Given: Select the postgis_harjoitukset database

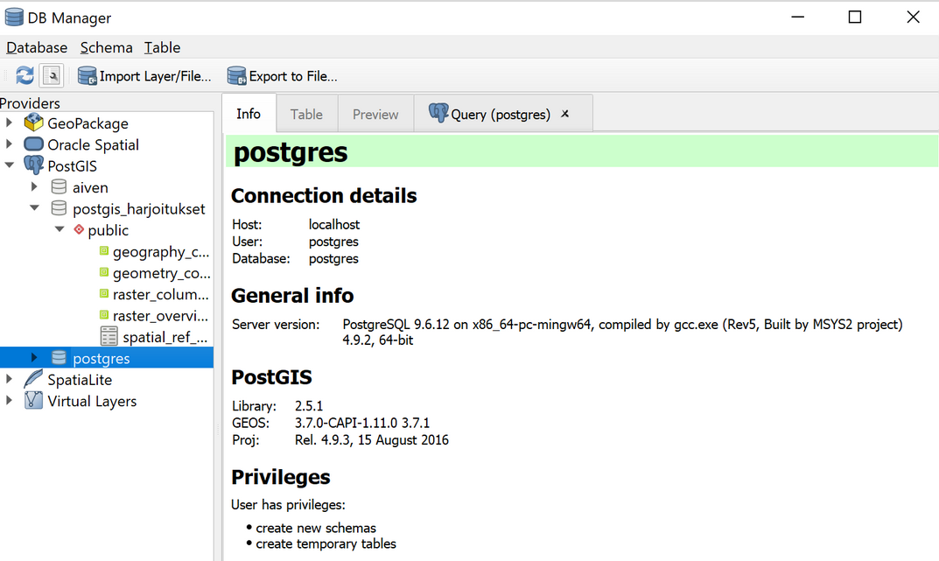Looking at the screenshot, I should [138, 208].
